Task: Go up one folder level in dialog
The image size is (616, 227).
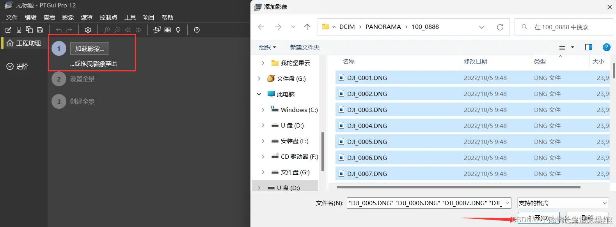Action: pyautogui.click(x=307, y=27)
